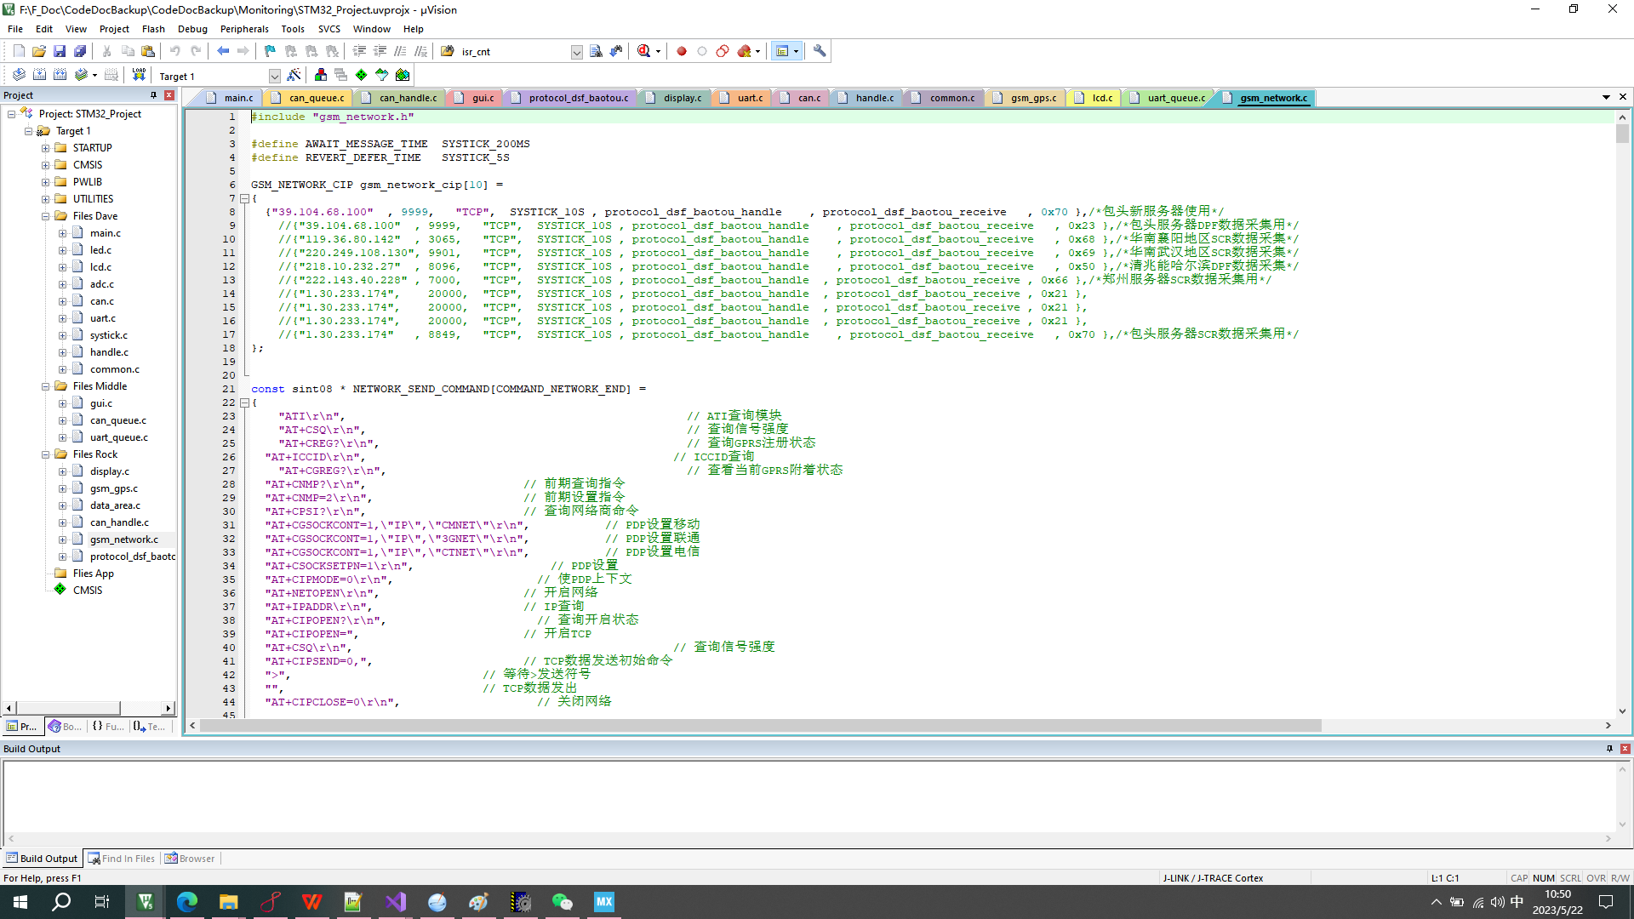This screenshot has width=1634, height=919.
Task: Save the current file
Action: [60, 51]
